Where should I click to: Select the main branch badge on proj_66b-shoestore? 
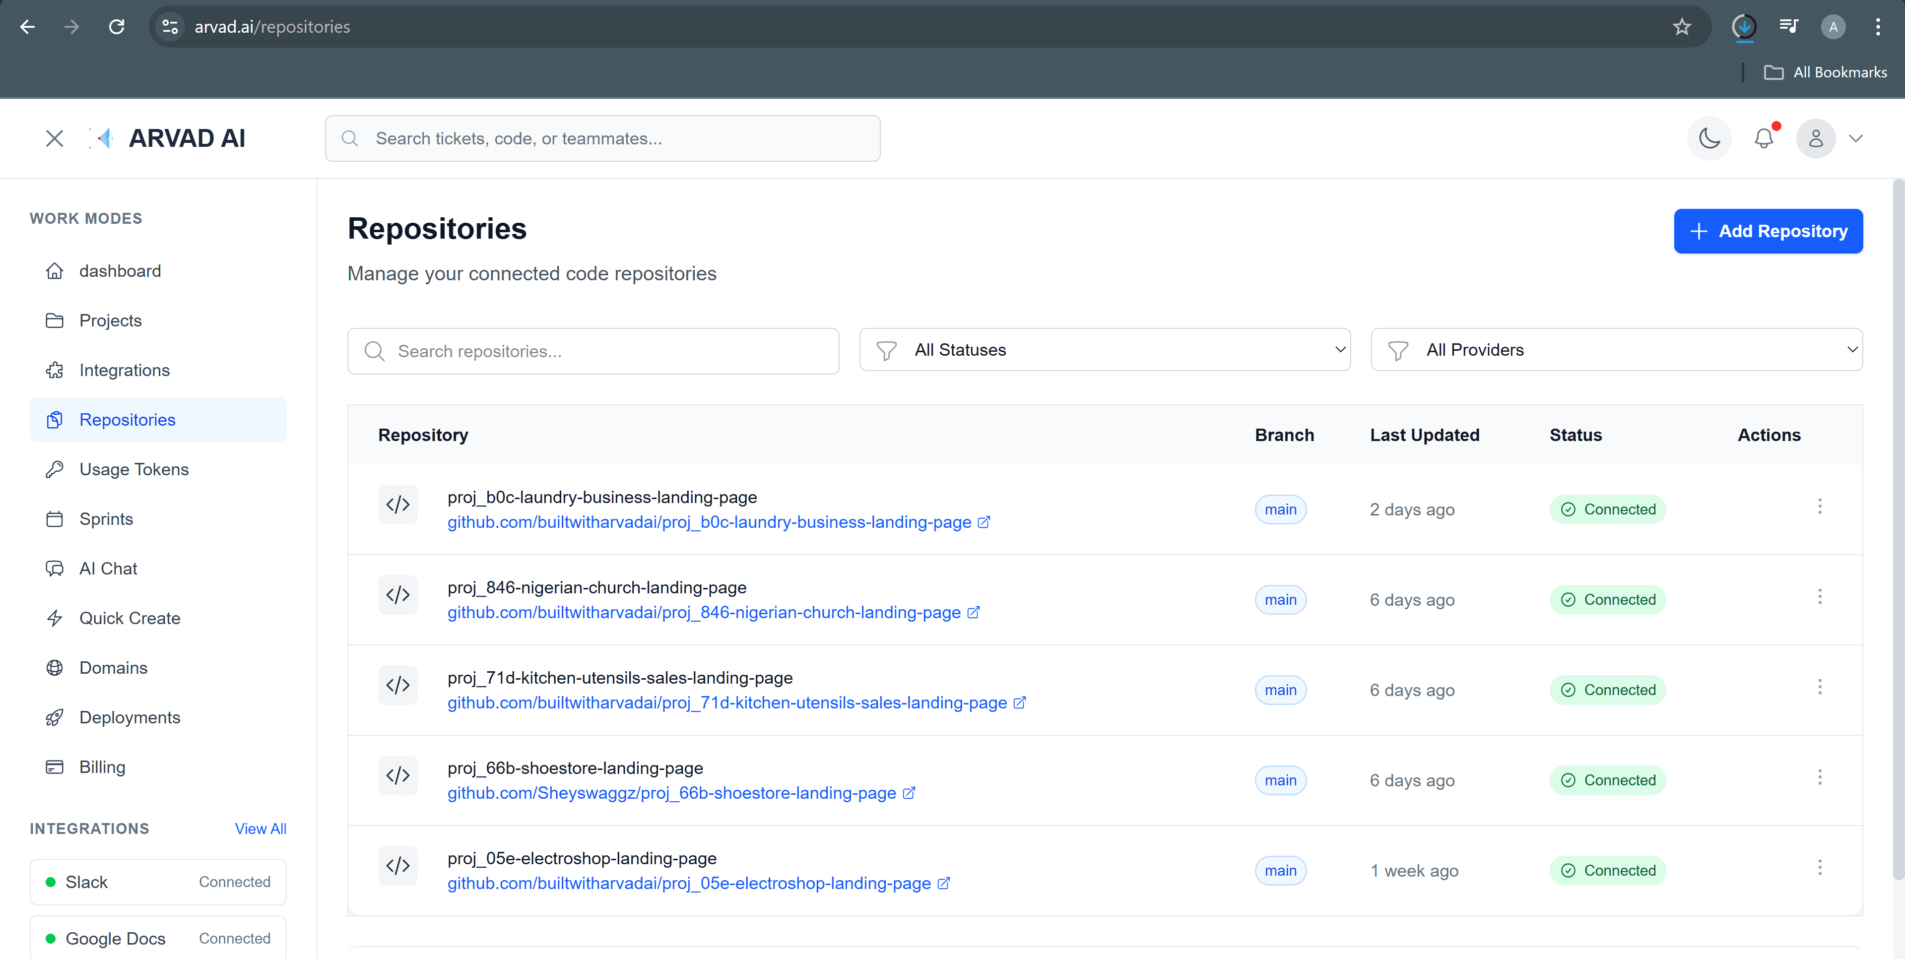pyautogui.click(x=1280, y=780)
